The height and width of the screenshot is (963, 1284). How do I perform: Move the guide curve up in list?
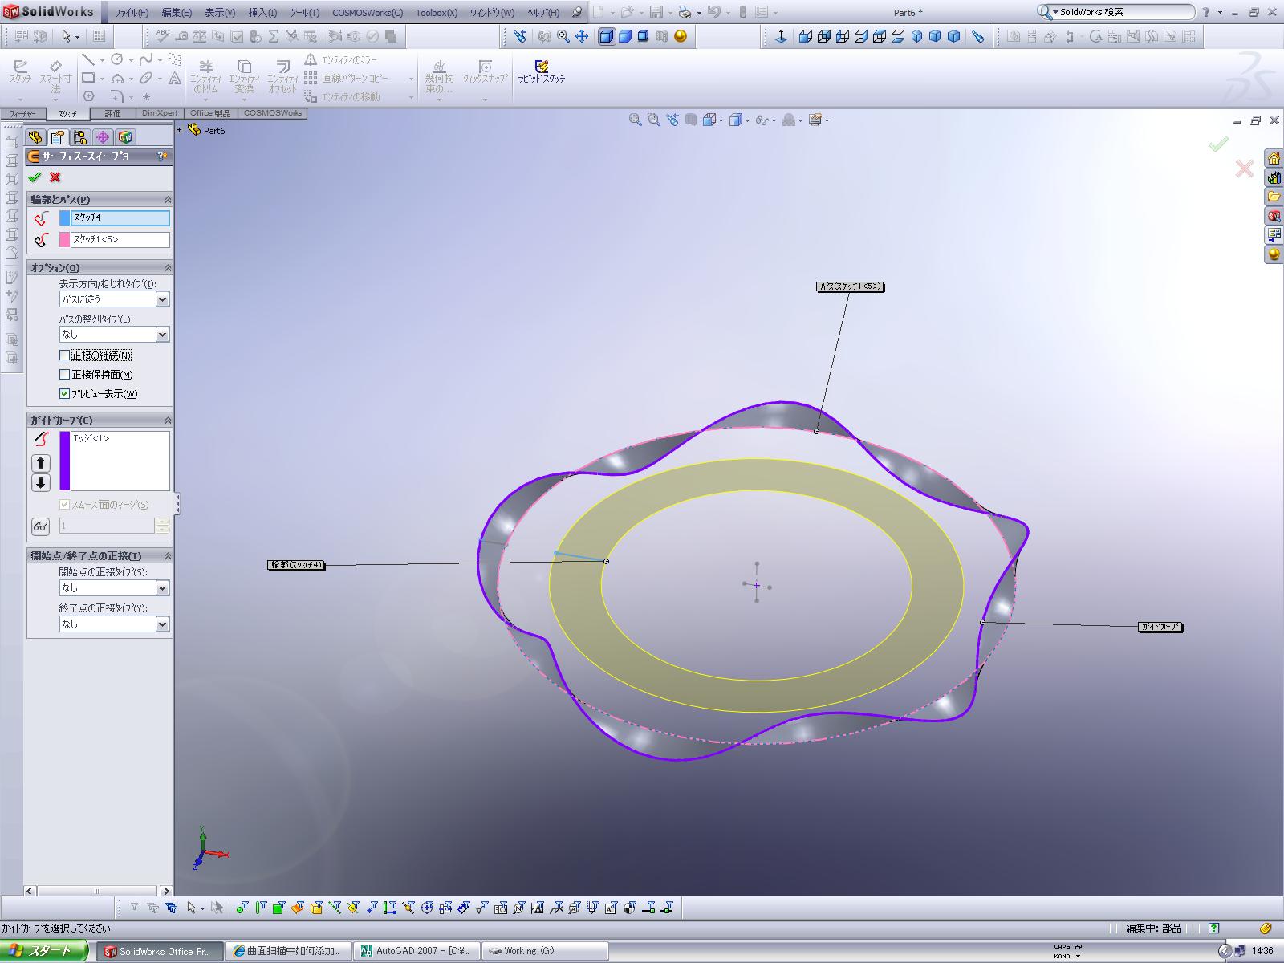tap(41, 463)
